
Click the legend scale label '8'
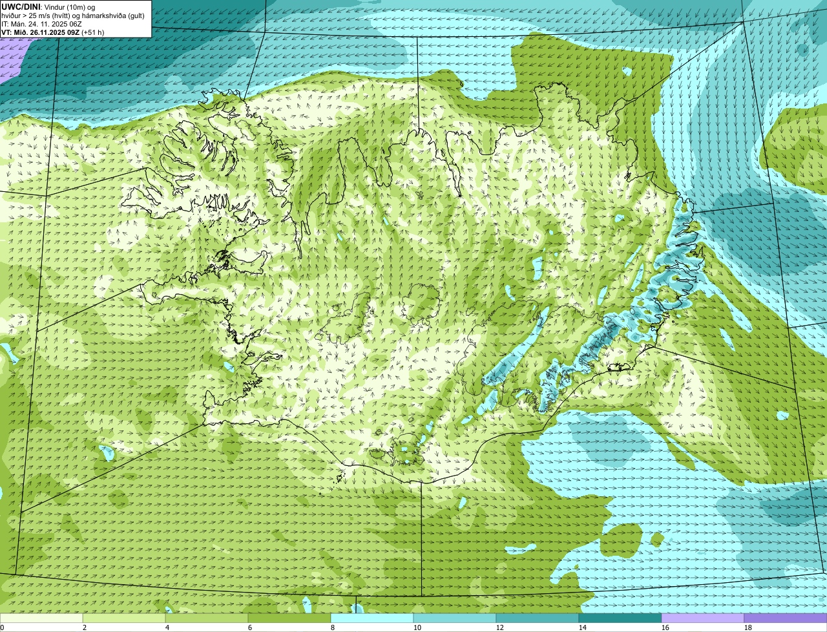click(x=333, y=627)
